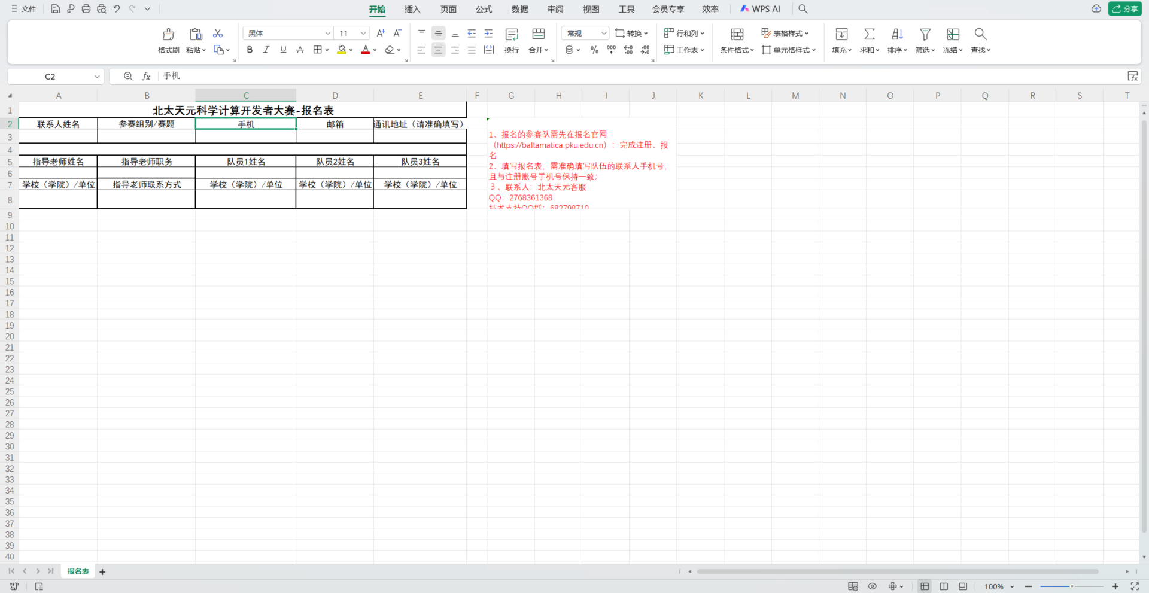The width and height of the screenshot is (1149, 593).
Task: Click the Freeze panes (冻结) icon
Action: pos(952,35)
